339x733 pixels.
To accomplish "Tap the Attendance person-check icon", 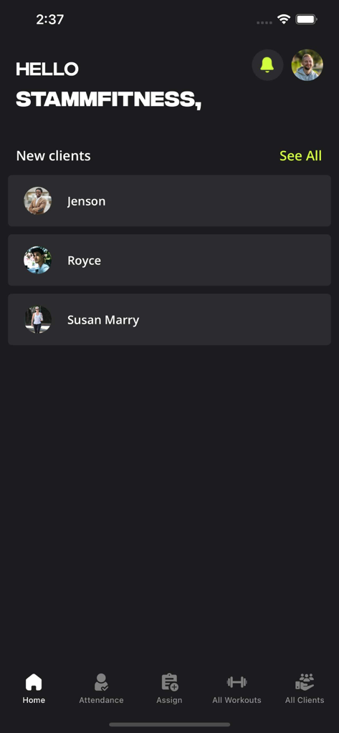I will coord(101,682).
